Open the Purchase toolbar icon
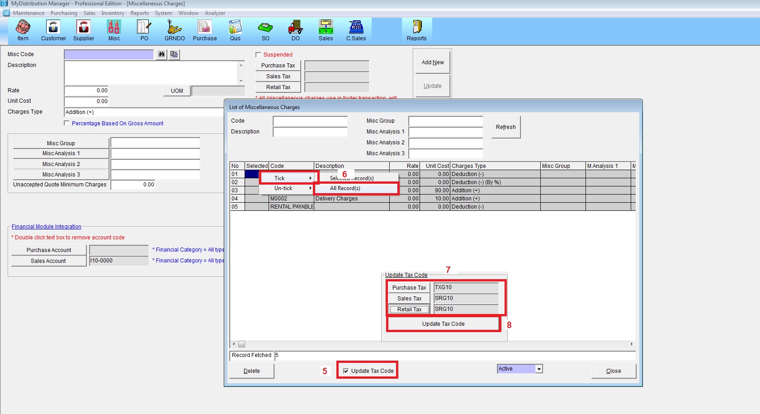The width and height of the screenshot is (760, 414). point(205,30)
